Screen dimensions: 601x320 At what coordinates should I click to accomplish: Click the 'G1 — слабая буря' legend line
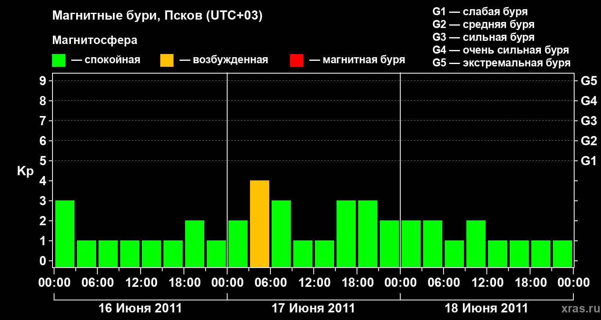pyautogui.click(x=480, y=12)
